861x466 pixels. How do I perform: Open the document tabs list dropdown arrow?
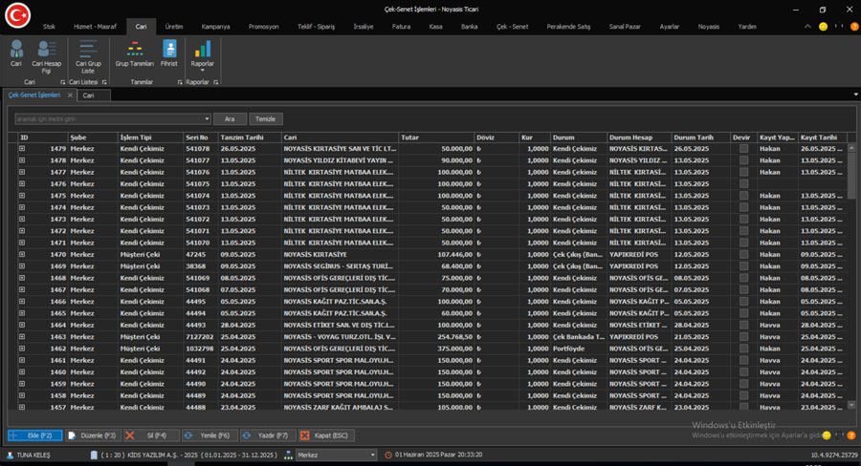tap(855, 95)
